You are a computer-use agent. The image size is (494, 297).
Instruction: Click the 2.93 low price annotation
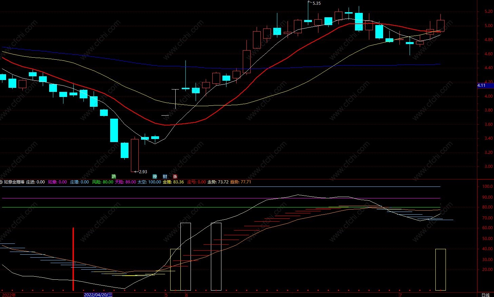point(143,172)
